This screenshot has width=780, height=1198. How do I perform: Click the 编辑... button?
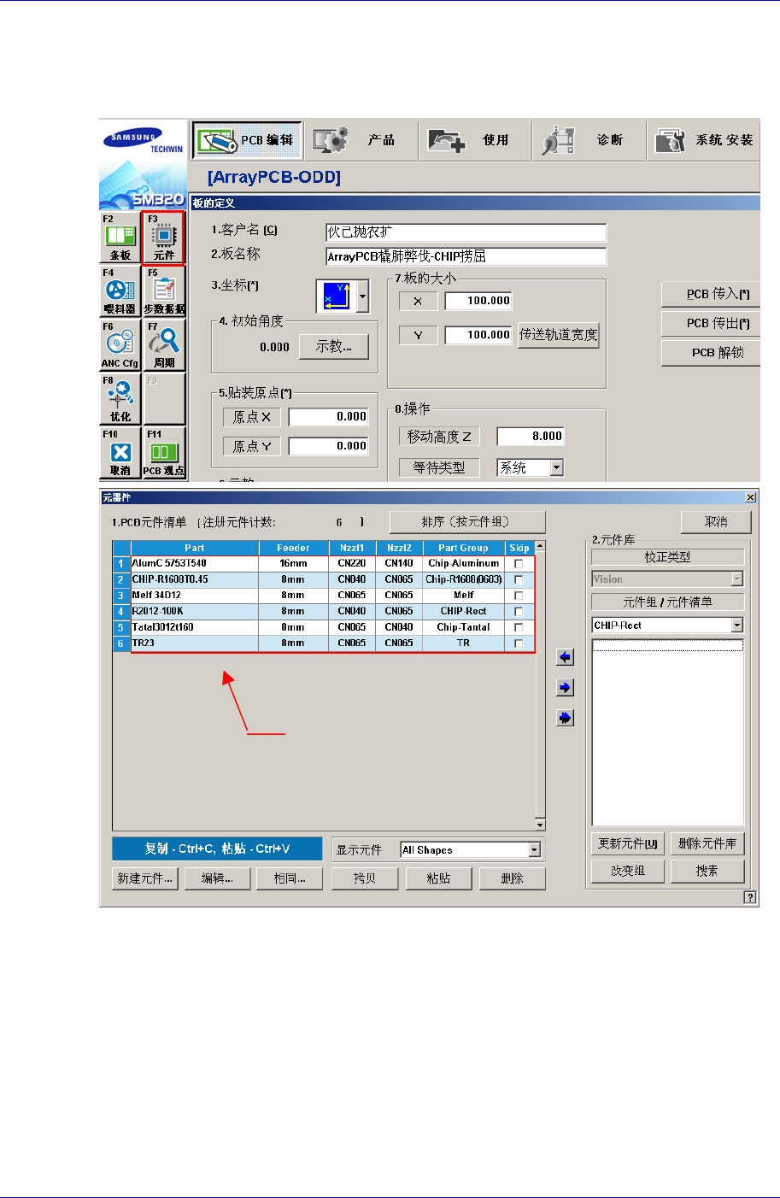[x=218, y=878]
